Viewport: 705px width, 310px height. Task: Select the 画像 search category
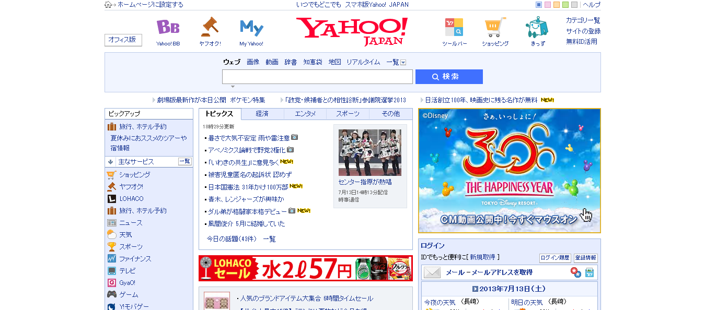pyautogui.click(x=253, y=62)
